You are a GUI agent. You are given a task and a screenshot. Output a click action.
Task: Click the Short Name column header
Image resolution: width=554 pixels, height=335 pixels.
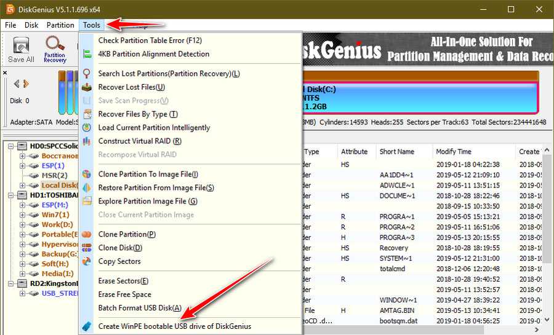click(397, 152)
